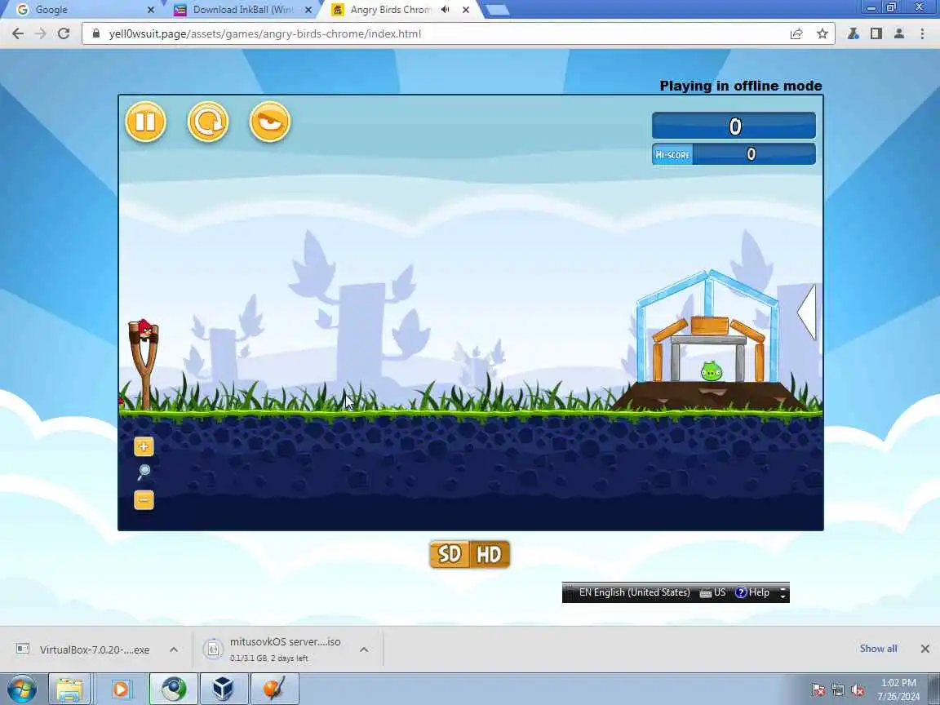The height and width of the screenshot is (705, 940).
Task: Select the Angry Birds Chrome tab
Action: 390,10
